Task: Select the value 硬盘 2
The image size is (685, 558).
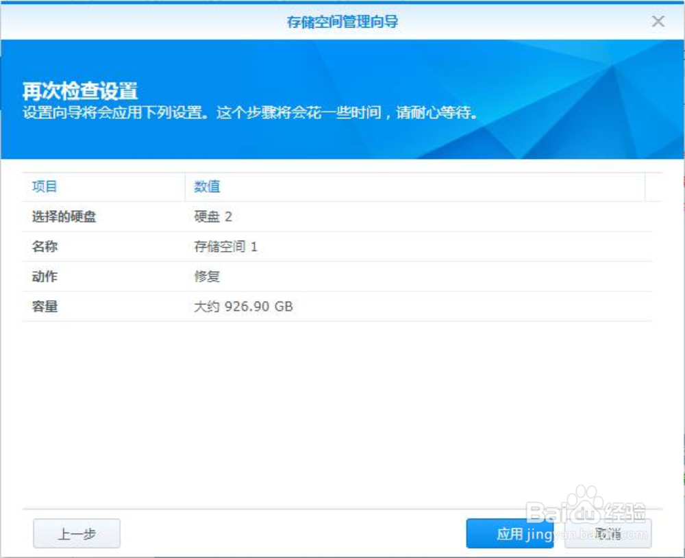Action: pos(213,216)
